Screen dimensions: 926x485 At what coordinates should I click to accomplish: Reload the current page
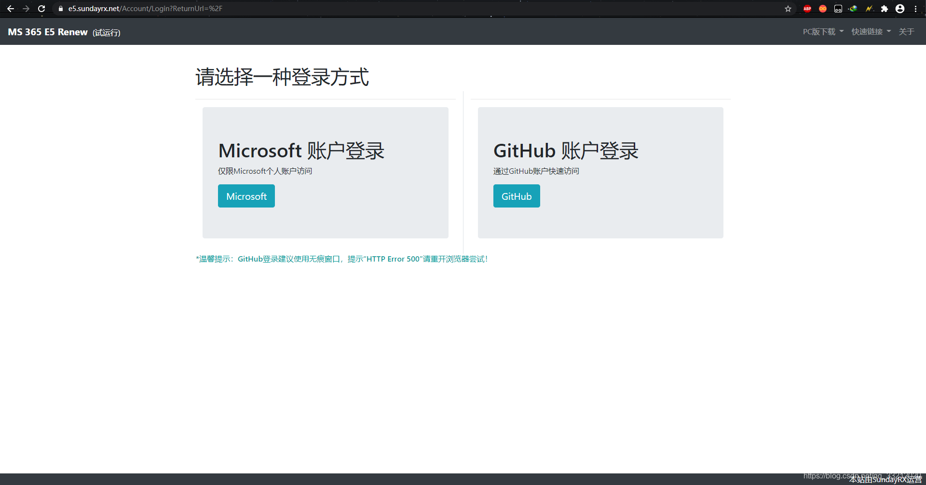[41, 9]
